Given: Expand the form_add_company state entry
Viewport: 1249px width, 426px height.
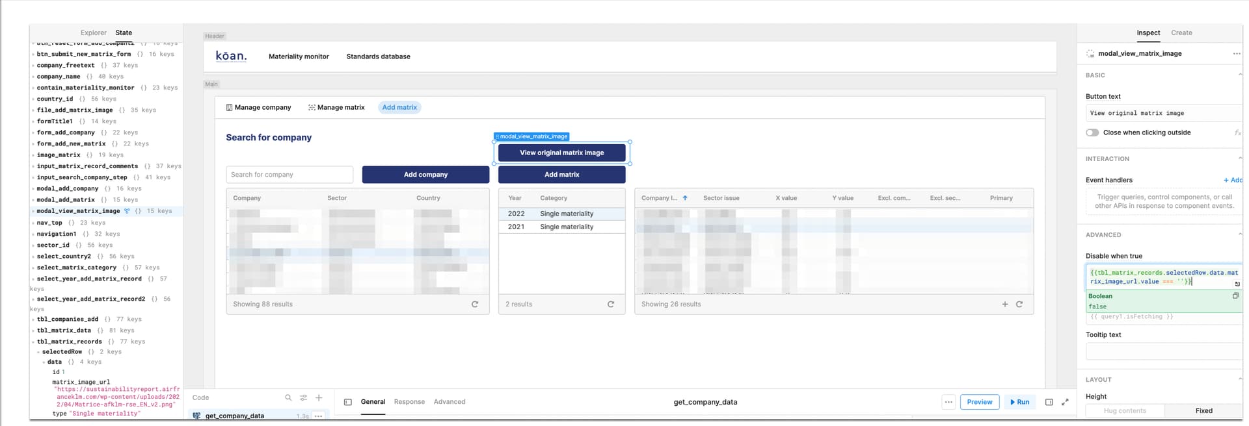Looking at the screenshot, I should pyautogui.click(x=33, y=132).
